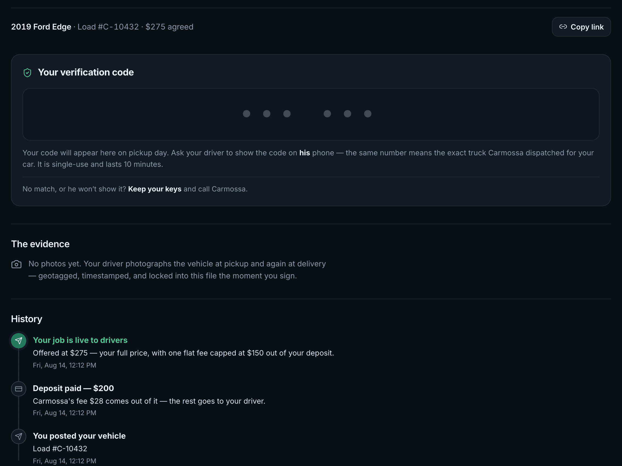The height and width of the screenshot is (466, 622).
Task: Click the History section heading
Action: tap(27, 319)
